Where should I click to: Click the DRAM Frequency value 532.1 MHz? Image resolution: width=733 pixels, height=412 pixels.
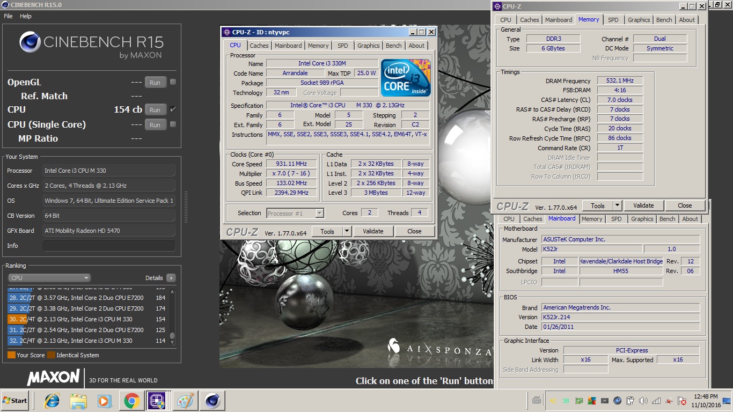pos(620,81)
